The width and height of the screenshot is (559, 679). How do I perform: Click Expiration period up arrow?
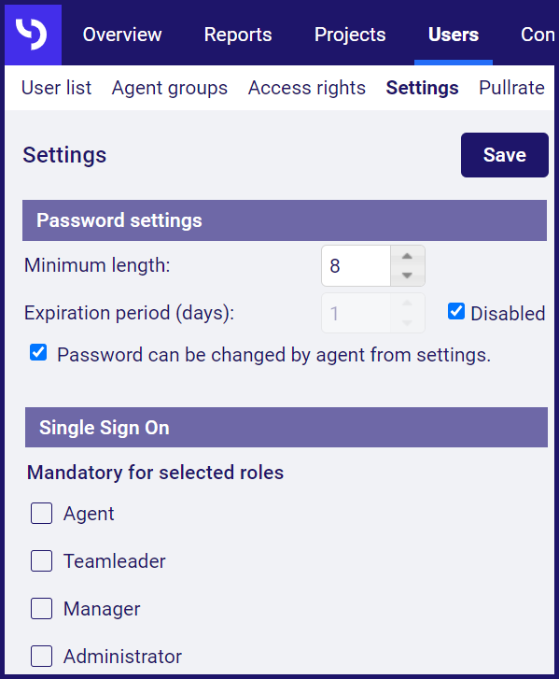coord(407,304)
